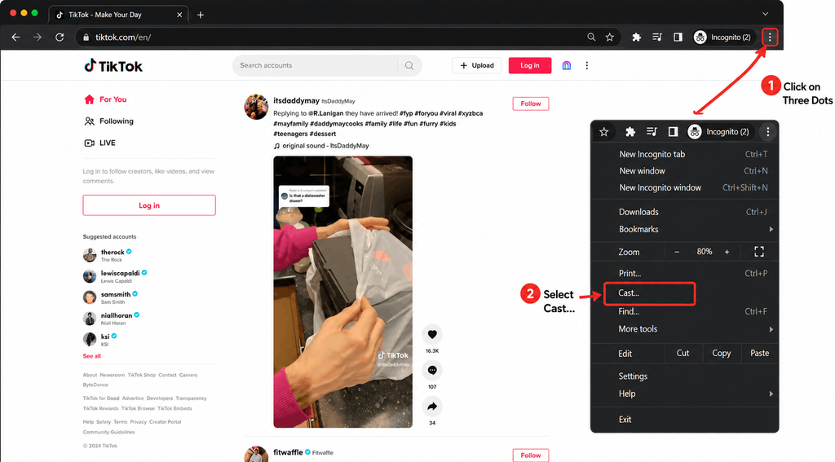Open Chrome extensions puzzle icon in toolbar
This screenshot has height=462, width=835.
pos(636,37)
